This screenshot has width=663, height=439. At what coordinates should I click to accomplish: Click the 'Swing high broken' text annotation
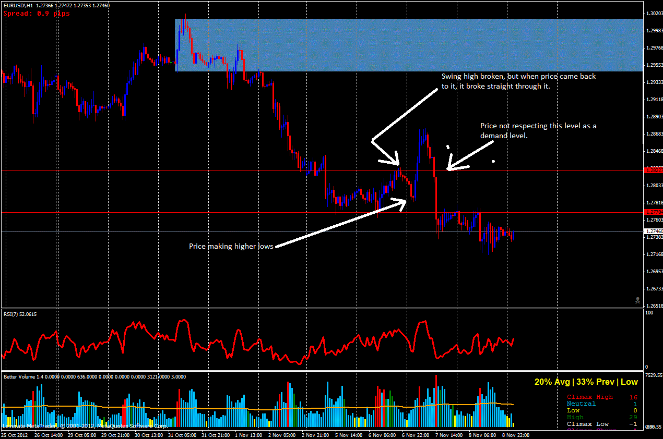[518, 81]
